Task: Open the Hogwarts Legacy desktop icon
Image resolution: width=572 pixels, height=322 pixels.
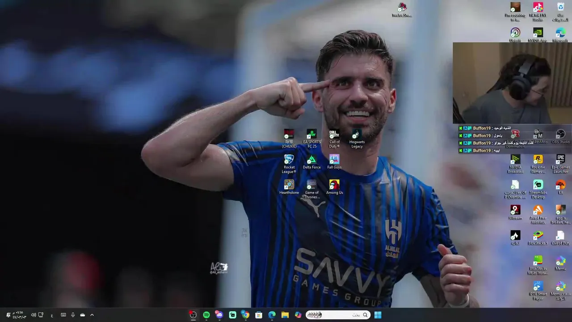Action: pyautogui.click(x=357, y=139)
